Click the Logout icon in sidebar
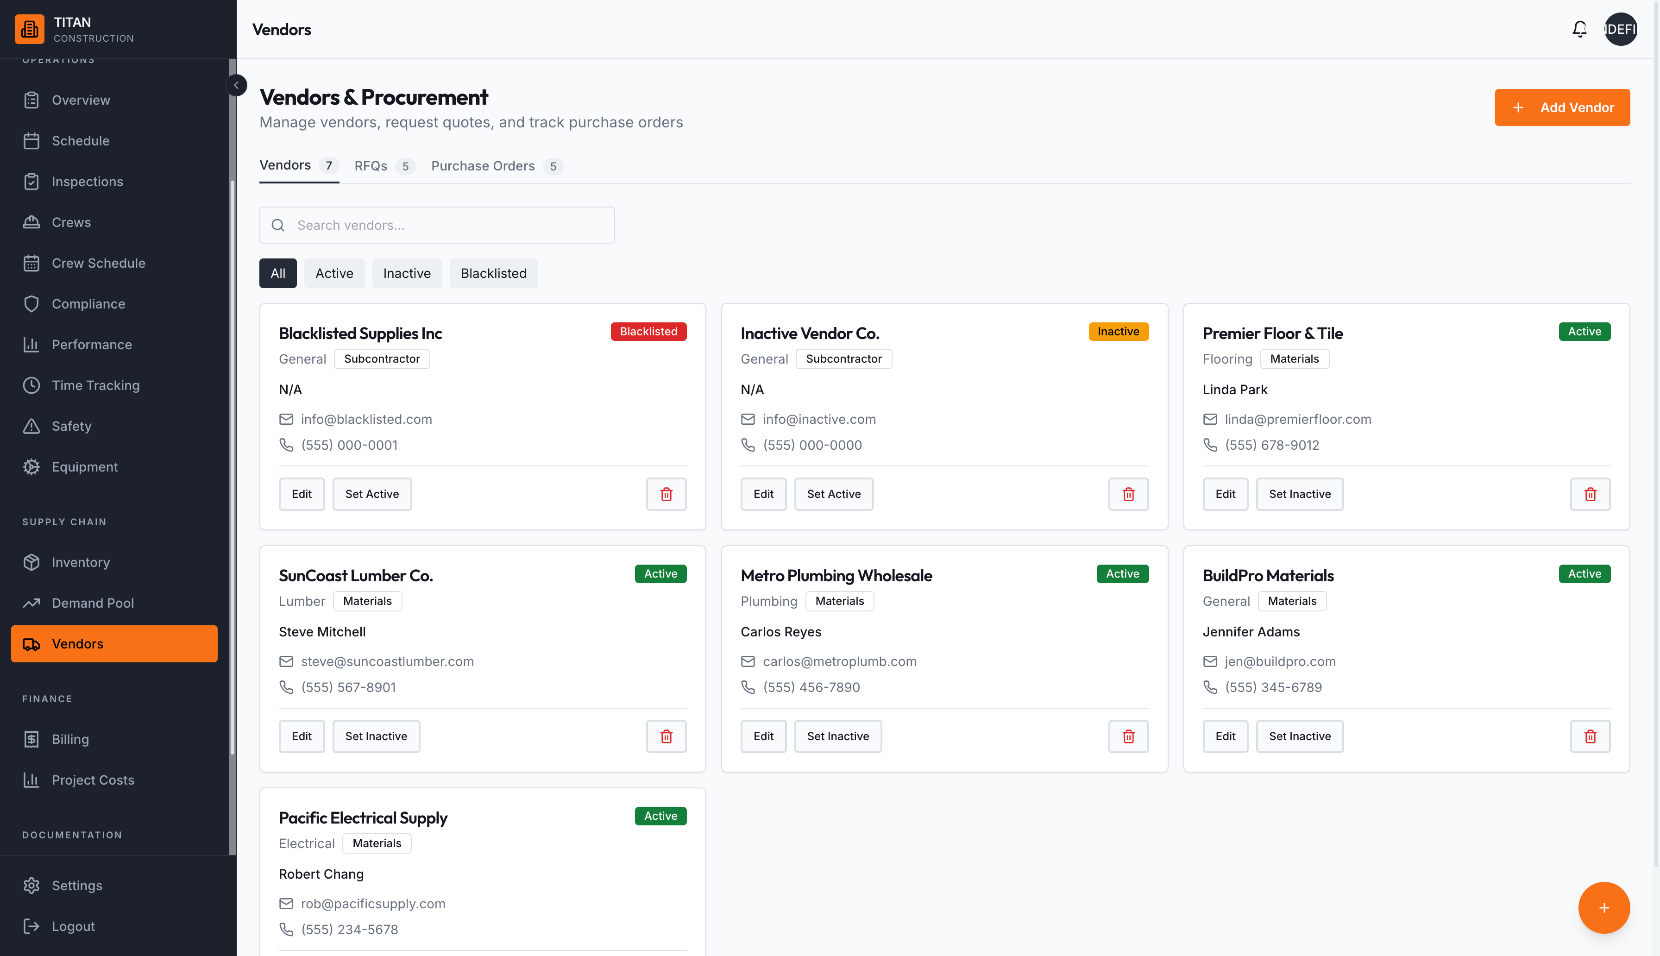The image size is (1660, 956). click(31, 926)
